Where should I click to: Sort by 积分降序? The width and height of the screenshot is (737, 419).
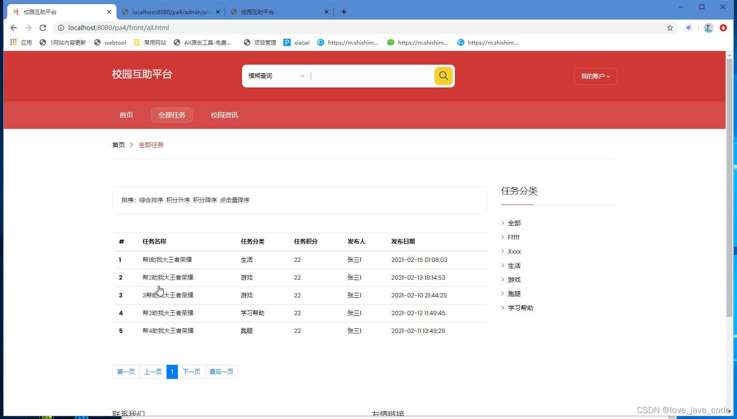[x=205, y=200]
